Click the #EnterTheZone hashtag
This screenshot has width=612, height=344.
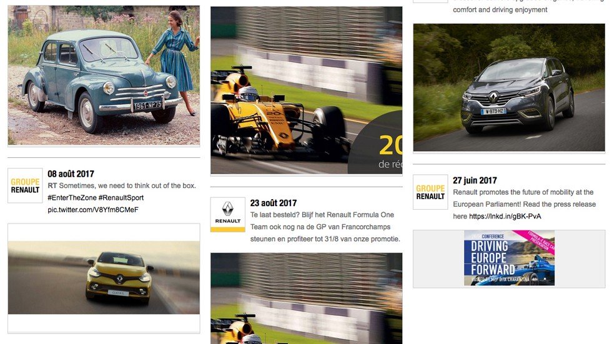click(72, 198)
